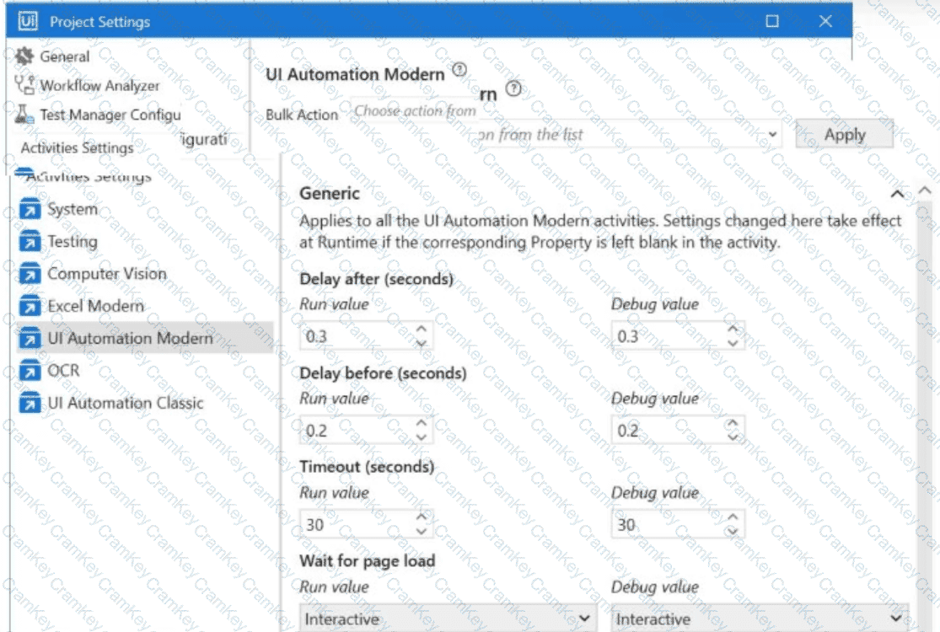Open Test Manager Configuration section

pyautogui.click(x=110, y=115)
